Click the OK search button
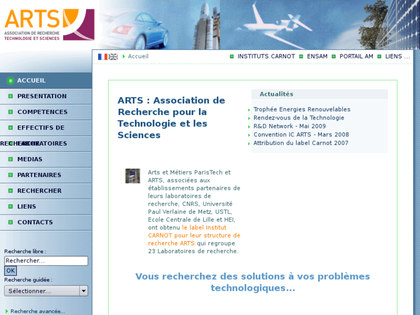Viewport: 420px width, 315px height. pyautogui.click(x=10, y=270)
